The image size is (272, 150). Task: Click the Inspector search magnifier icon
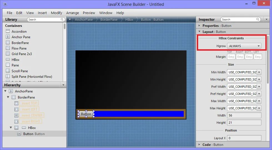[x=258, y=19]
